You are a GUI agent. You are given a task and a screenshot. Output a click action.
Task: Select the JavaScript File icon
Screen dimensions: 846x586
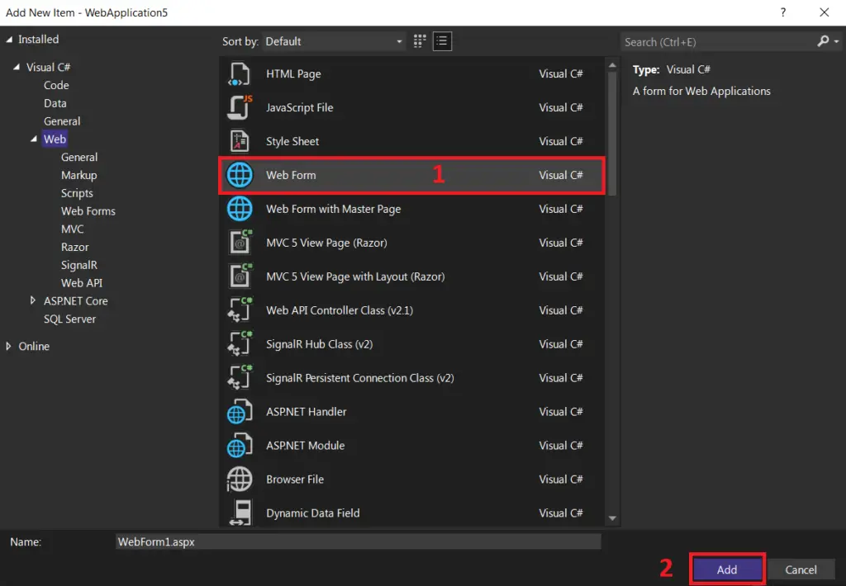240,108
